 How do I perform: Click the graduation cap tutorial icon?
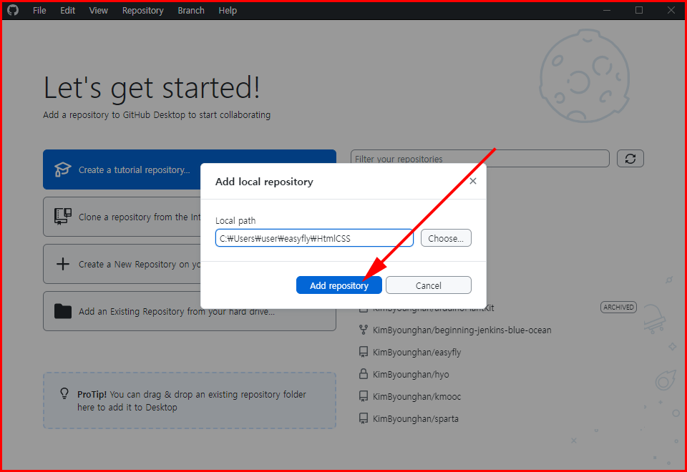[63, 169]
